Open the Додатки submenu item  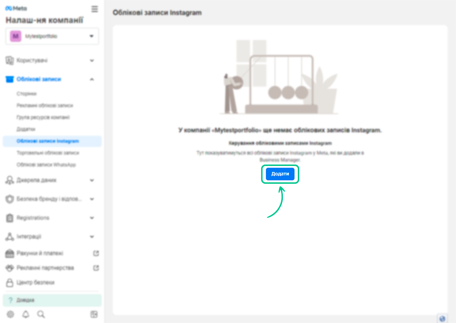tap(26, 129)
